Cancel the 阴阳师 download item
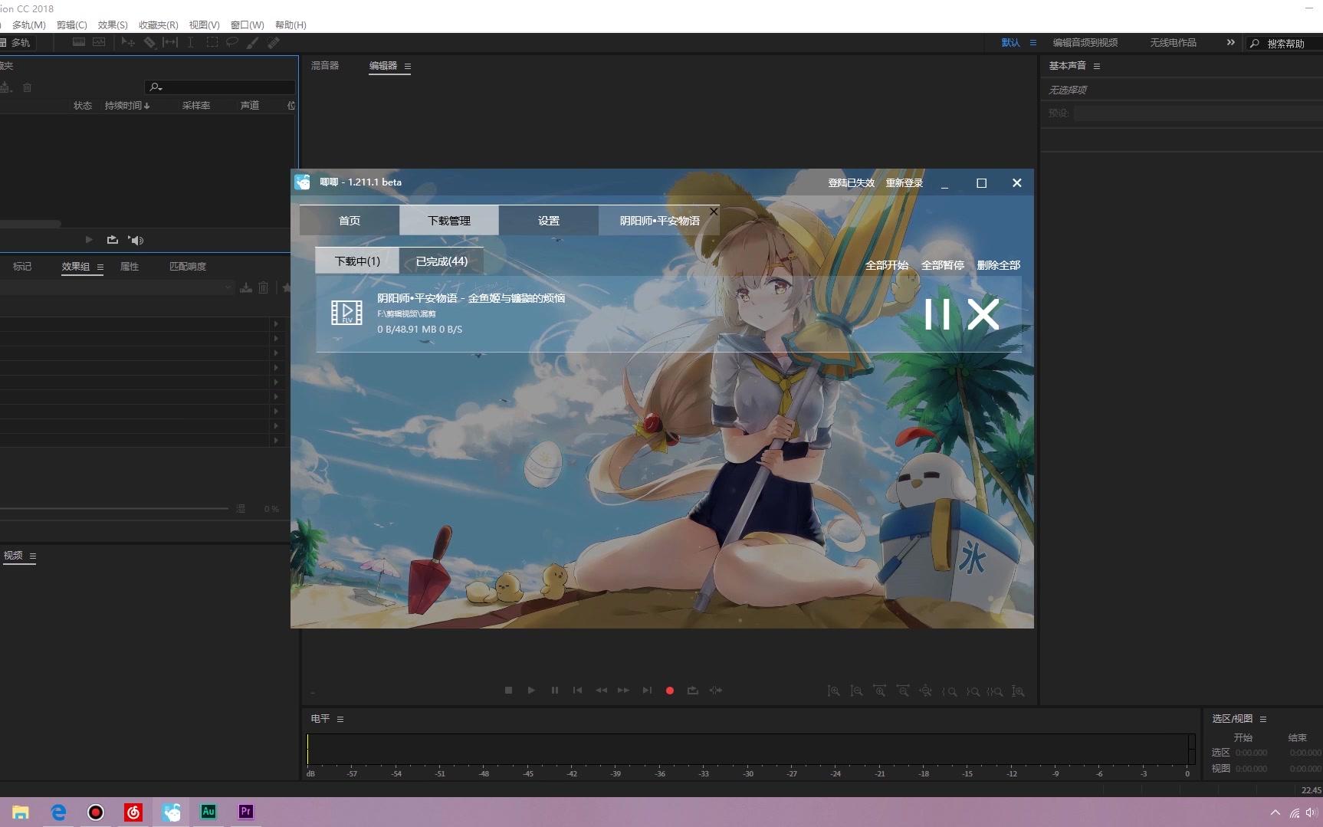 pos(983,314)
